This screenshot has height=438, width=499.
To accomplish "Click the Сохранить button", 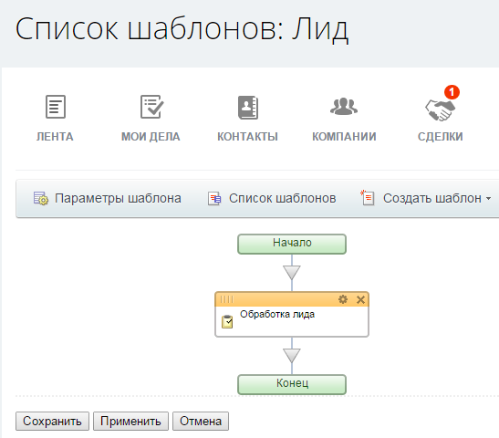I will pos(52,422).
